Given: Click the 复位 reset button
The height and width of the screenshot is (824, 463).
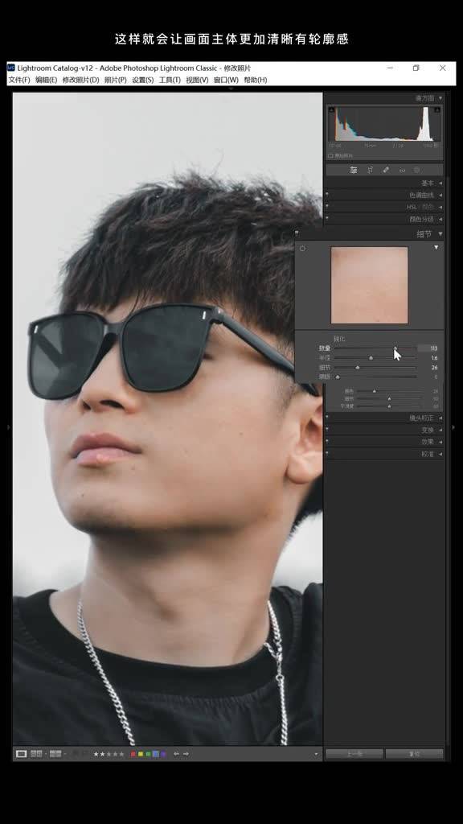Looking at the screenshot, I should pyautogui.click(x=415, y=753).
